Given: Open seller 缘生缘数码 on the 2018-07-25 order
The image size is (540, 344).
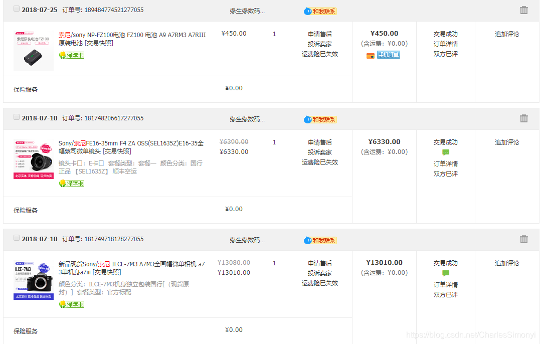Looking at the screenshot, I should pos(247,11).
